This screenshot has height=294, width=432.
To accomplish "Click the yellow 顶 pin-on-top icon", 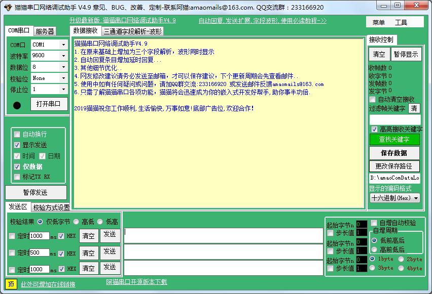I will click(x=11, y=284).
